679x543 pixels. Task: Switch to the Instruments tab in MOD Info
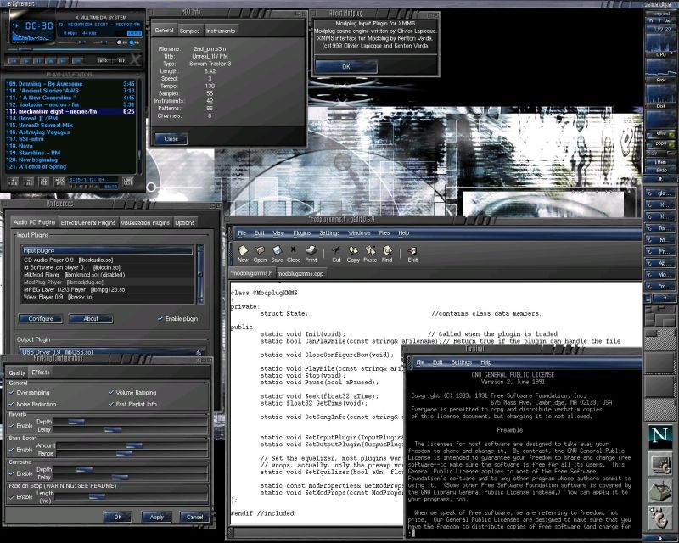(221, 31)
